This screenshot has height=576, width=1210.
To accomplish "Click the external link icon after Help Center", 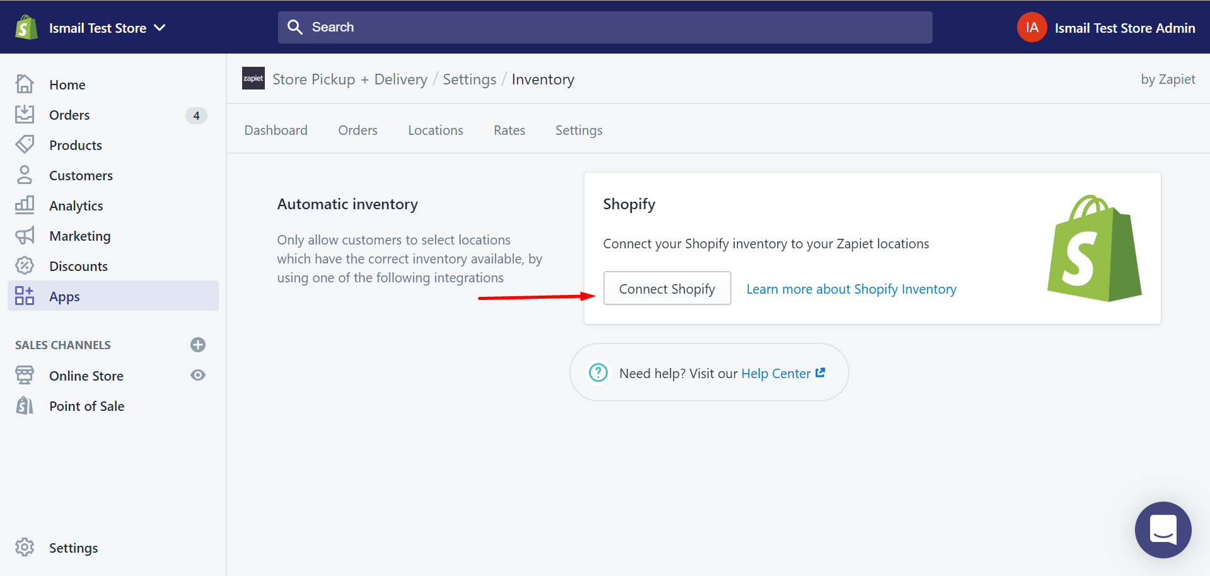I will pyautogui.click(x=820, y=372).
